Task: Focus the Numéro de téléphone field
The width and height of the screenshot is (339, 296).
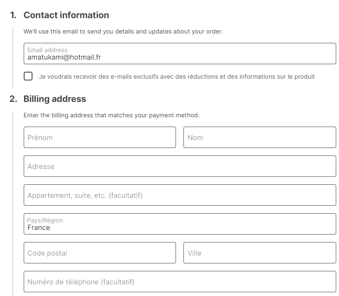Action: click(x=180, y=282)
